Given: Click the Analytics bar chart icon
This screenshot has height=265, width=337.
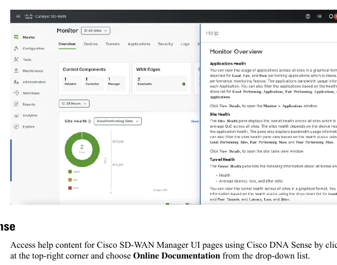Looking at the screenshot, I should (x=16, y=115).
